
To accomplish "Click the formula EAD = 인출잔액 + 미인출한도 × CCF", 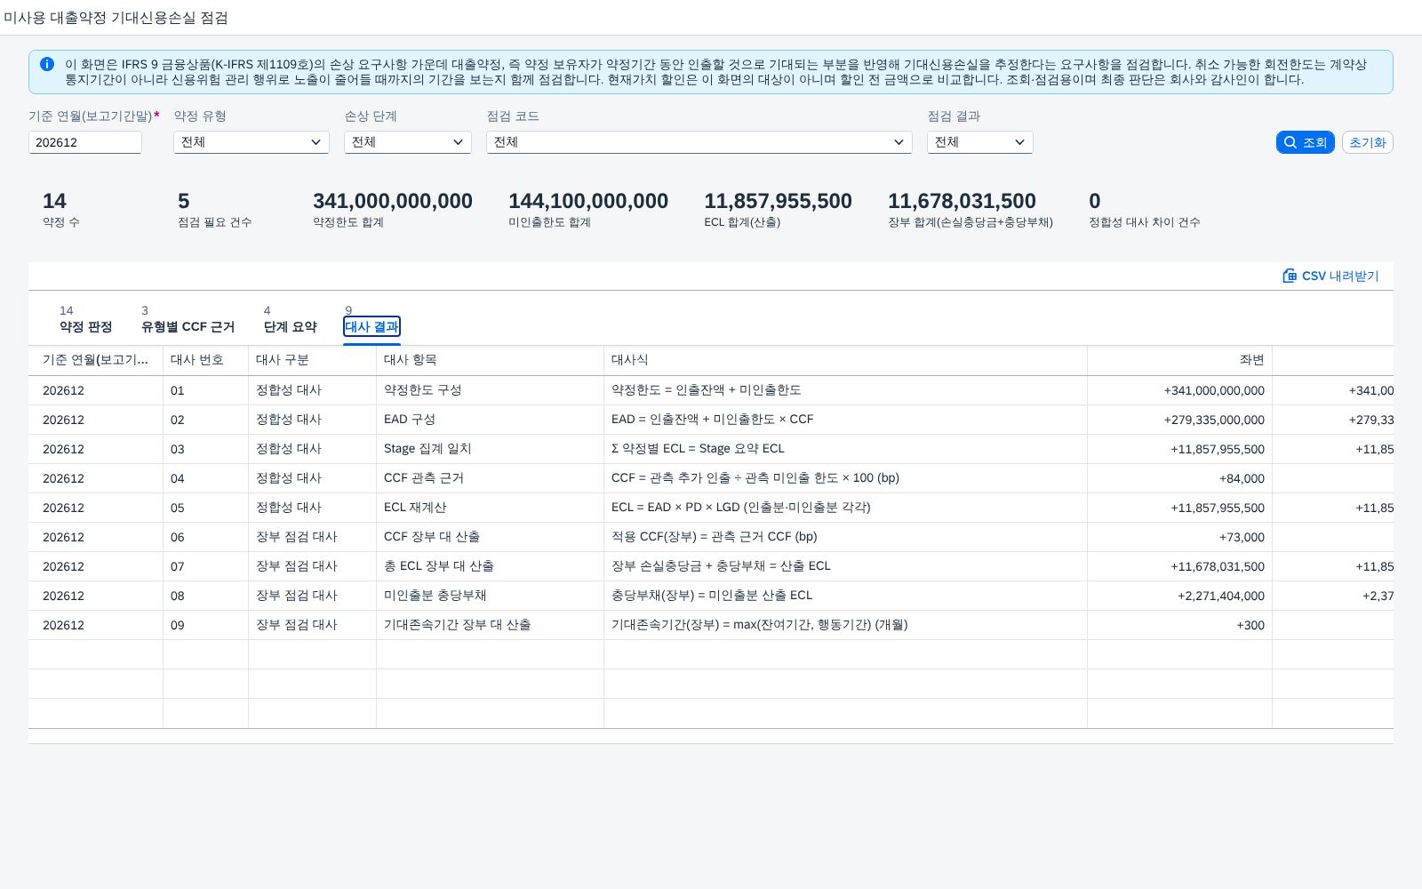I will [x=712, y=420].
